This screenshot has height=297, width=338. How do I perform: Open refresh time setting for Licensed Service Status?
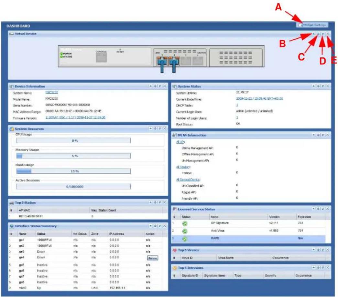[318, 209]
